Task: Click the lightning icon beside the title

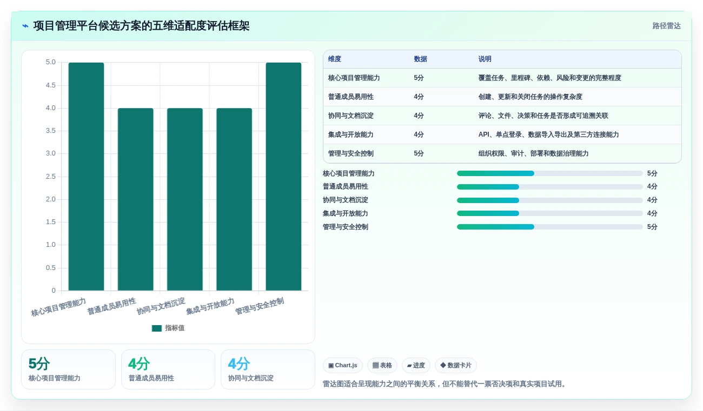Action: (25, 26)
